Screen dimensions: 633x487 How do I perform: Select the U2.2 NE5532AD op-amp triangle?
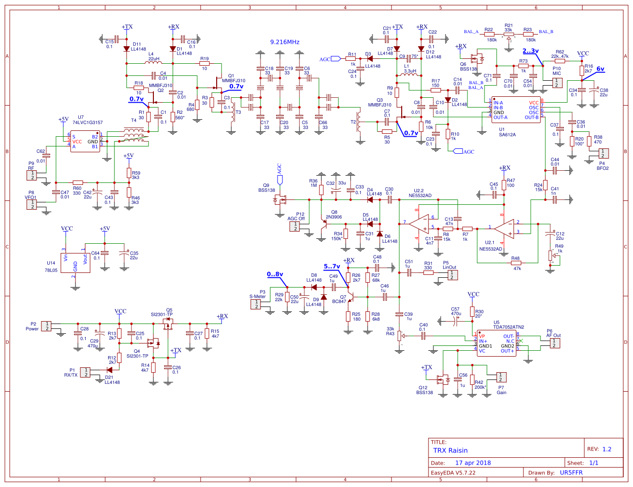point(419,224)
